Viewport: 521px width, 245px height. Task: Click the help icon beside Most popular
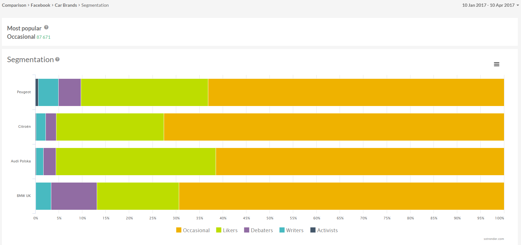(x=46, y=28)
